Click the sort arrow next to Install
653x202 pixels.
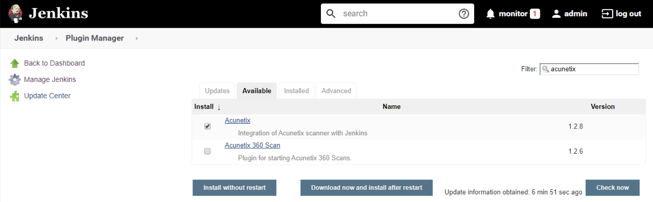tap(219, 107)
